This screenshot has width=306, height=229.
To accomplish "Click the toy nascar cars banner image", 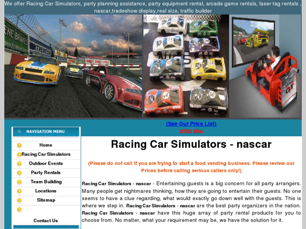I will coord(186,66).
